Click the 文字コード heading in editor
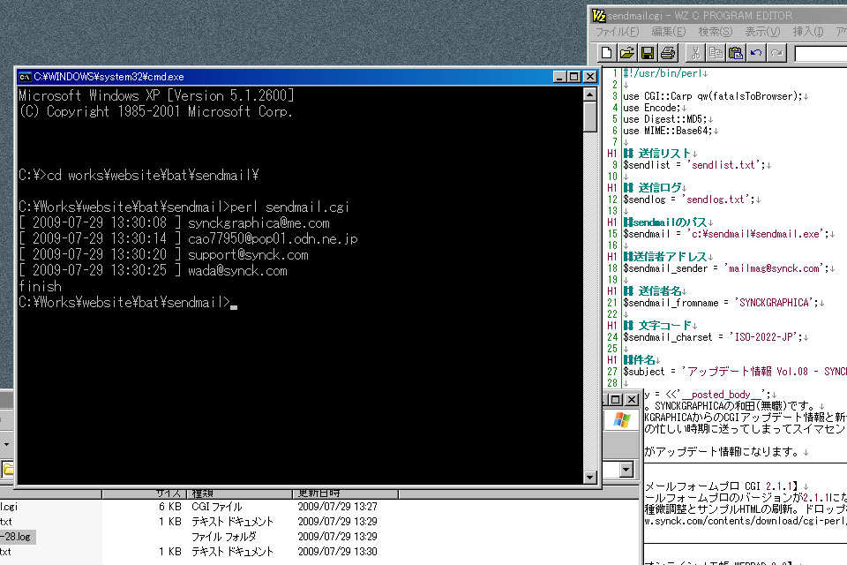The image size is (847, 565). tap(660, 326)
